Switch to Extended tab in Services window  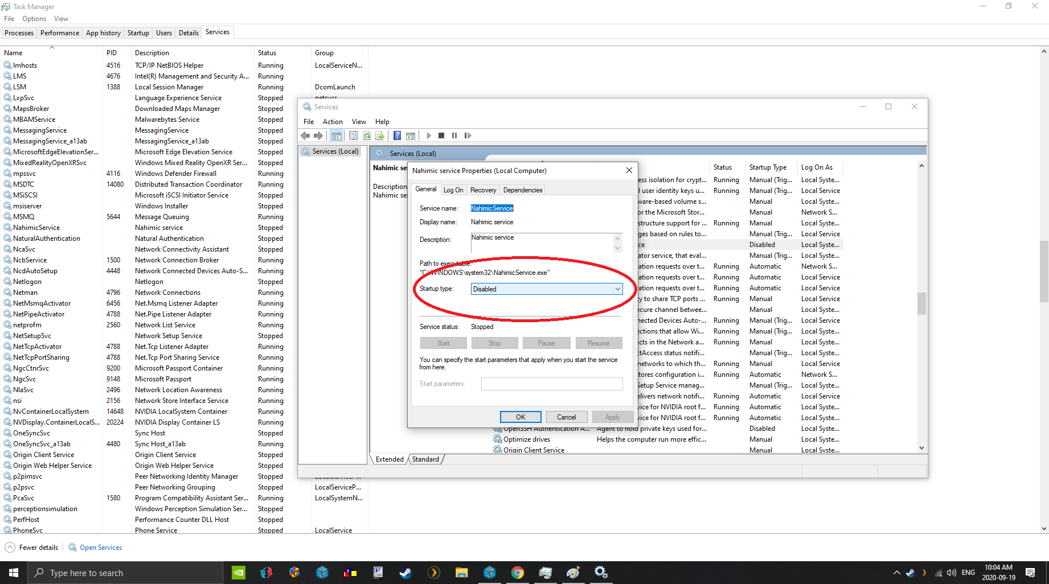(x=390, y=459)
